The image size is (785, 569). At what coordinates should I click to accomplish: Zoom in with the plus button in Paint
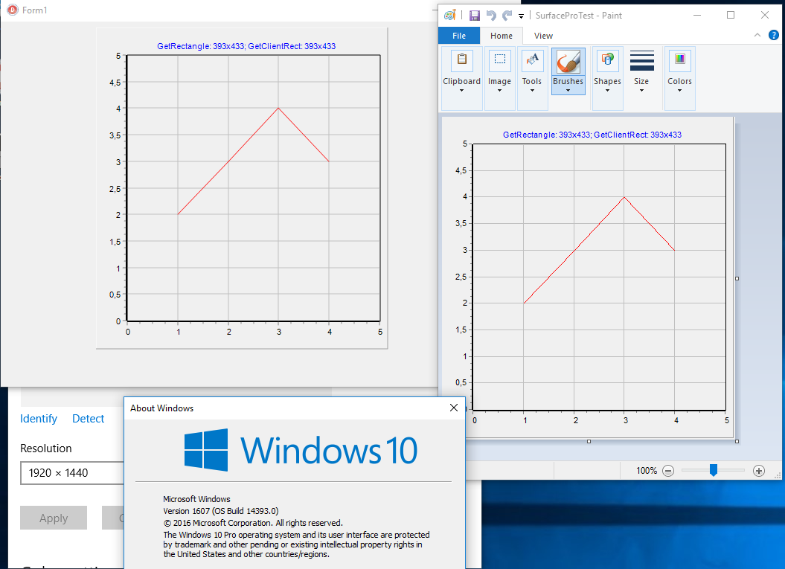759,471
